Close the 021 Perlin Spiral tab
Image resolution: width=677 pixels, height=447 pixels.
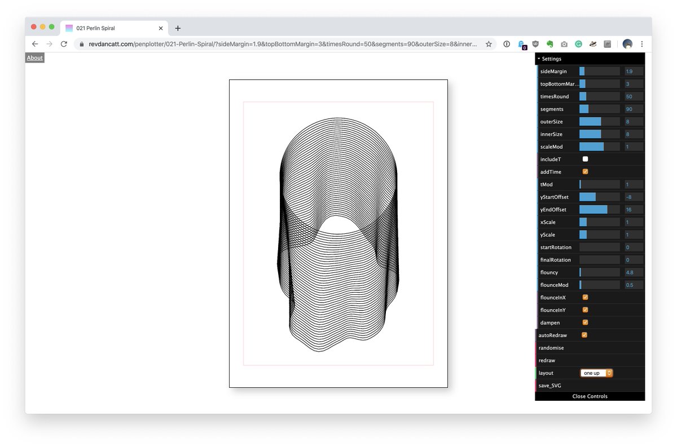161,28
